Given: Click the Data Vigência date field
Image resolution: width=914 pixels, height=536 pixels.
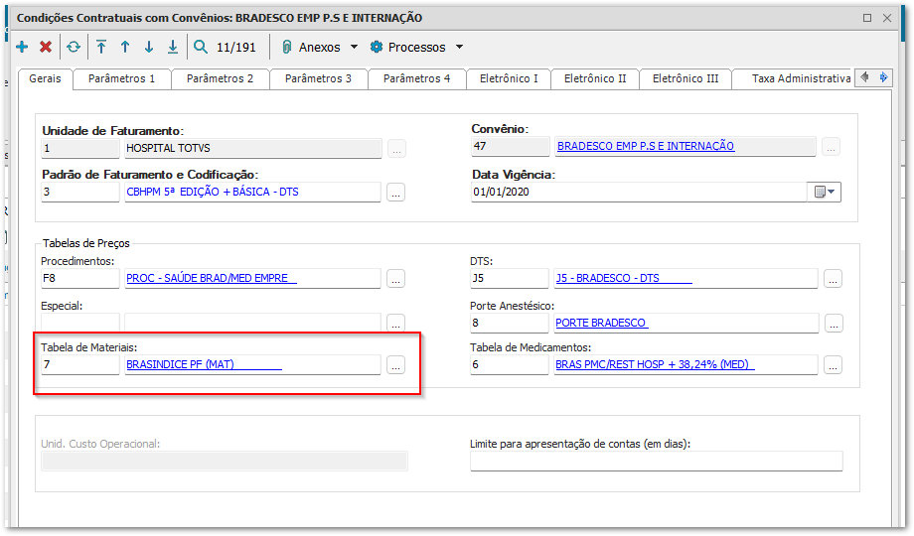Looking at the screenshot, I should tap(639, 192).
